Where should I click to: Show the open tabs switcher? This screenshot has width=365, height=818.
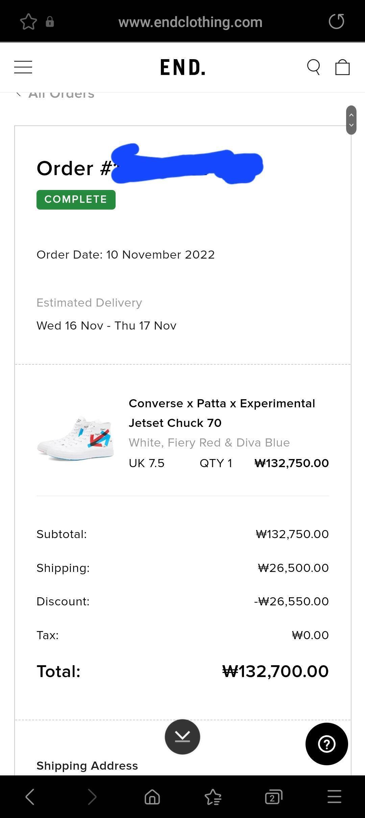pyautogui.click(x=273, y=797)
